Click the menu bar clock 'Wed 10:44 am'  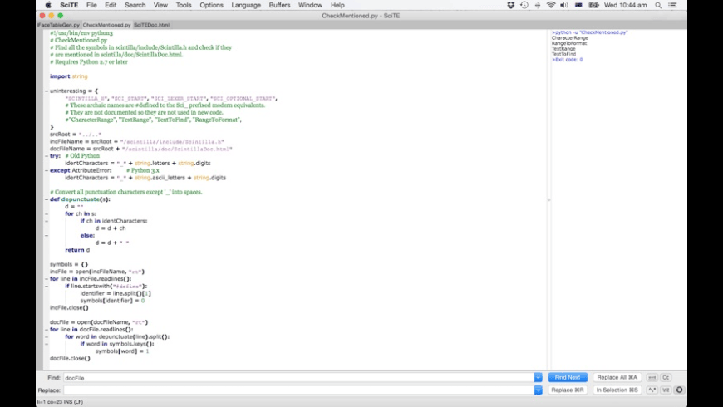point(625,5)
